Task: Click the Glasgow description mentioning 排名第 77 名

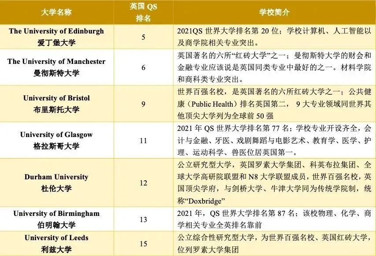Action: click(274, 140)
